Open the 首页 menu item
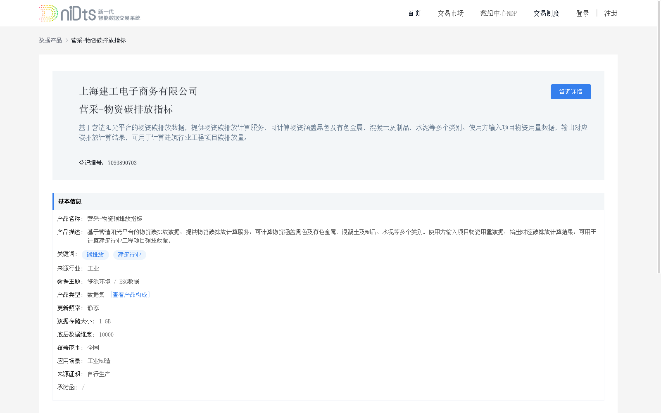The image size is (661, 413). [414, 13]
